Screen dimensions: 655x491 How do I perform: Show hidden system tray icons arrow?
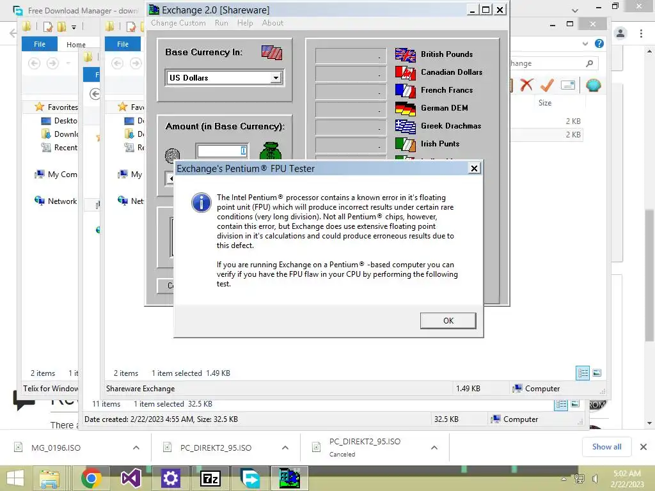[564, 479]
